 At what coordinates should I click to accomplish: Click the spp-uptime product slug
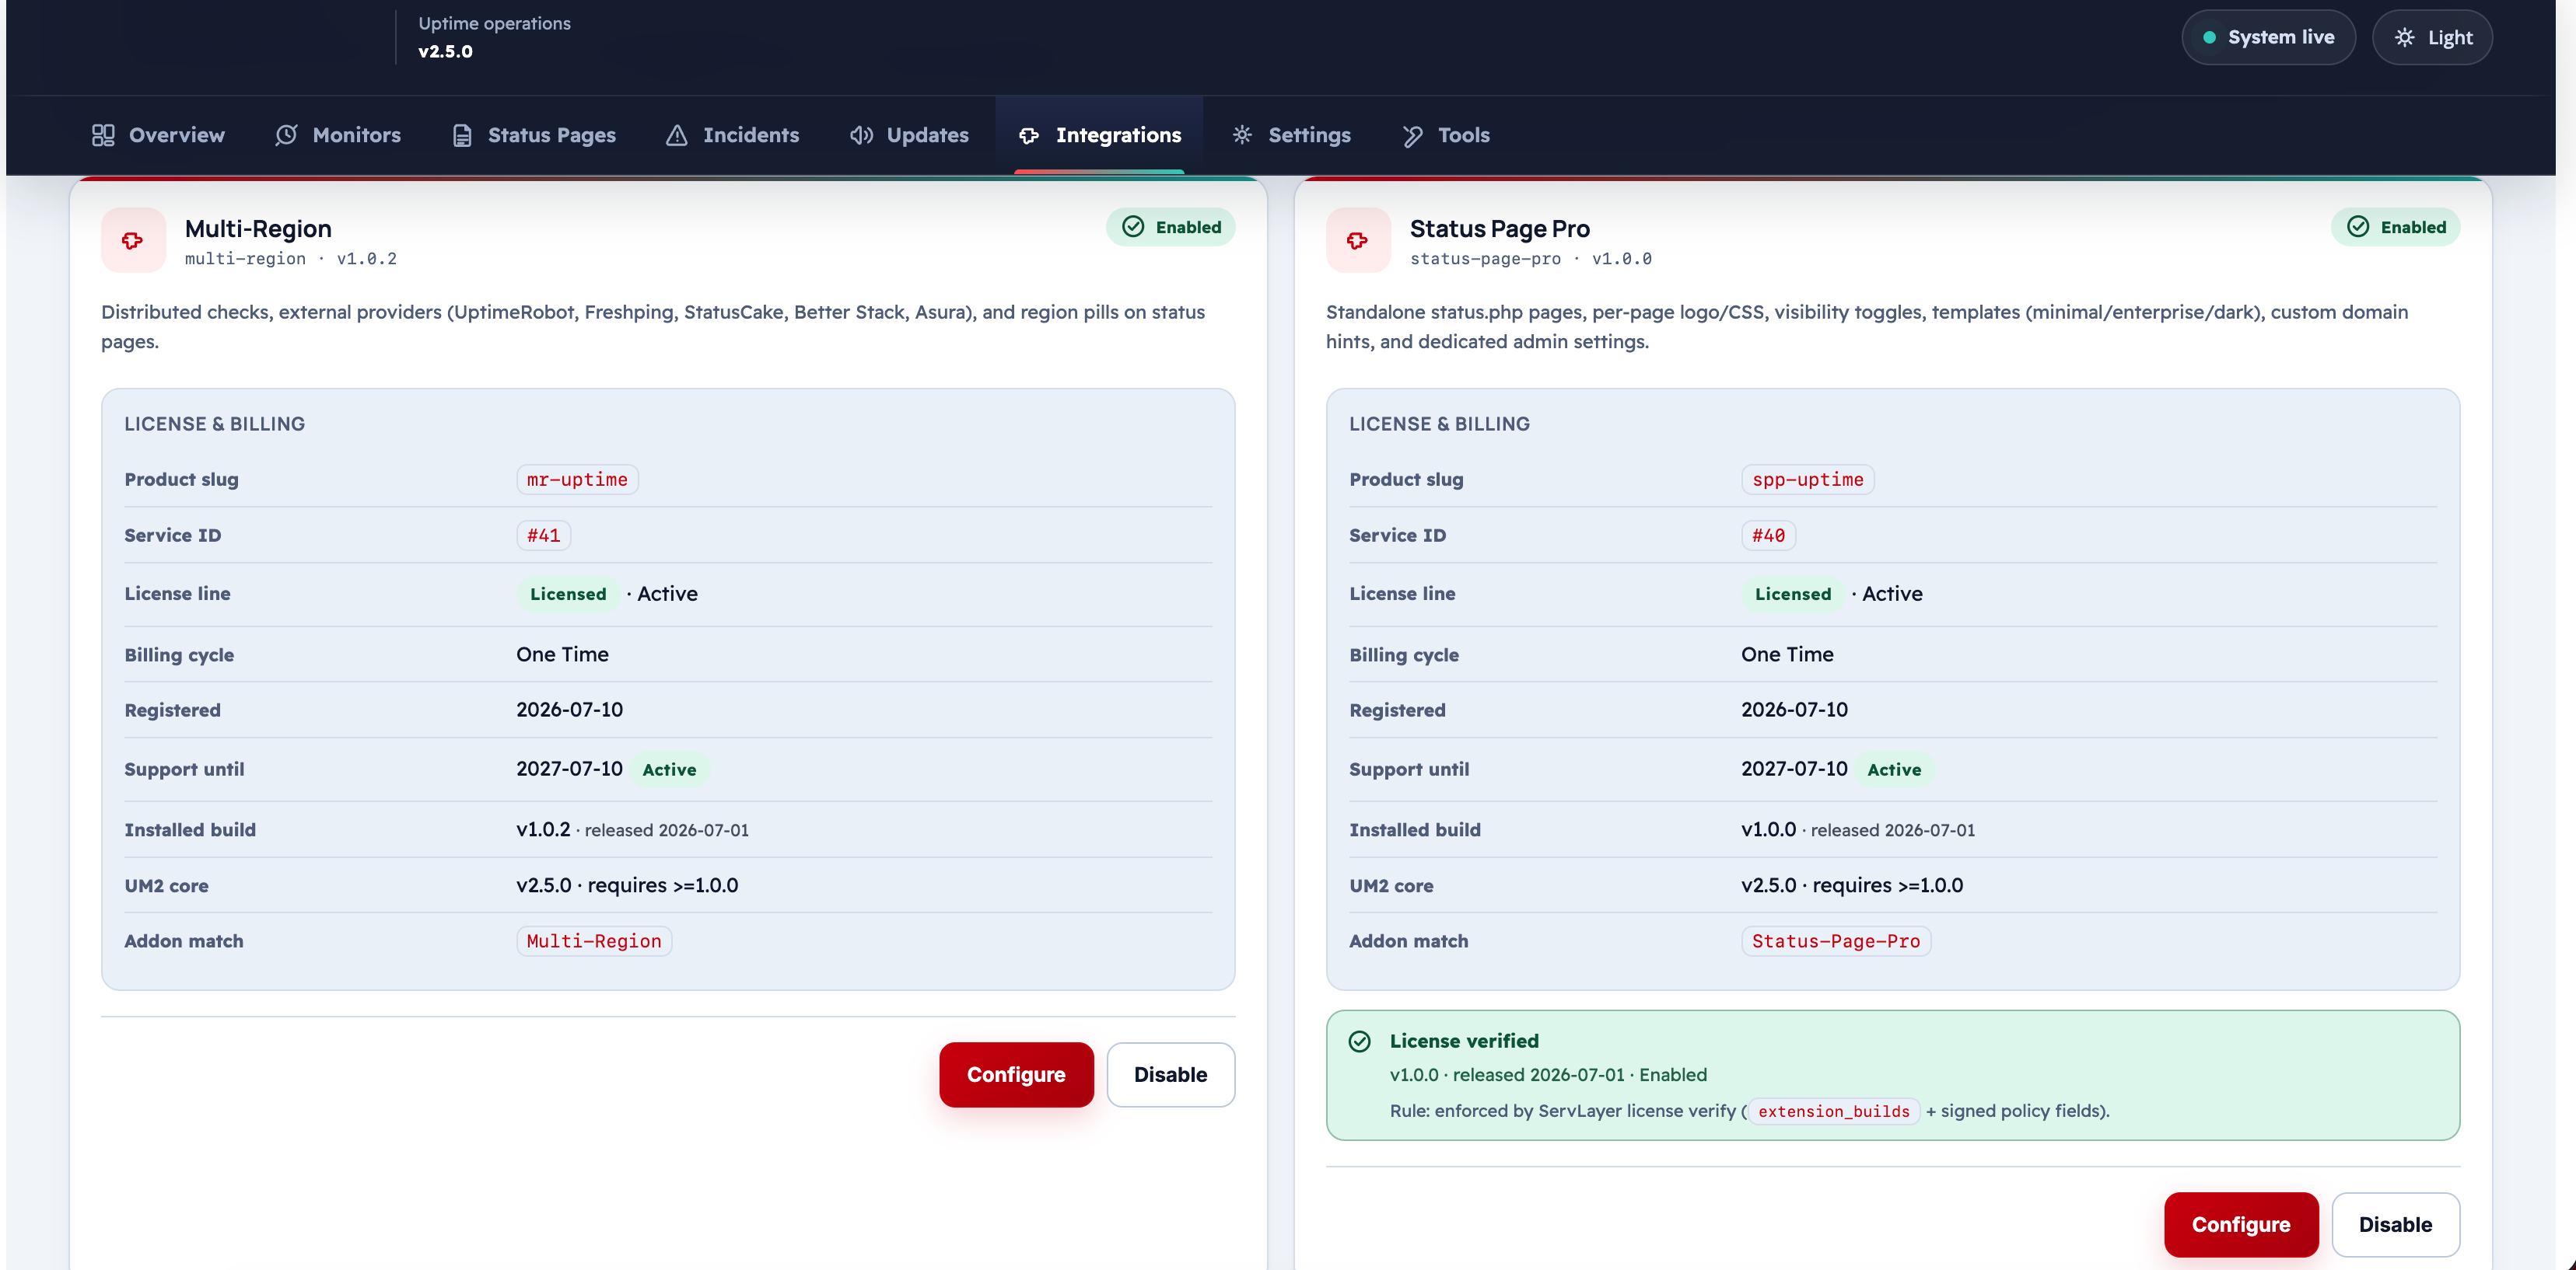click(1808, 480)
